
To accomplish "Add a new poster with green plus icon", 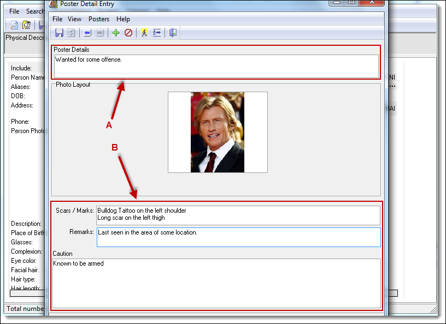I will click(116, 33).
